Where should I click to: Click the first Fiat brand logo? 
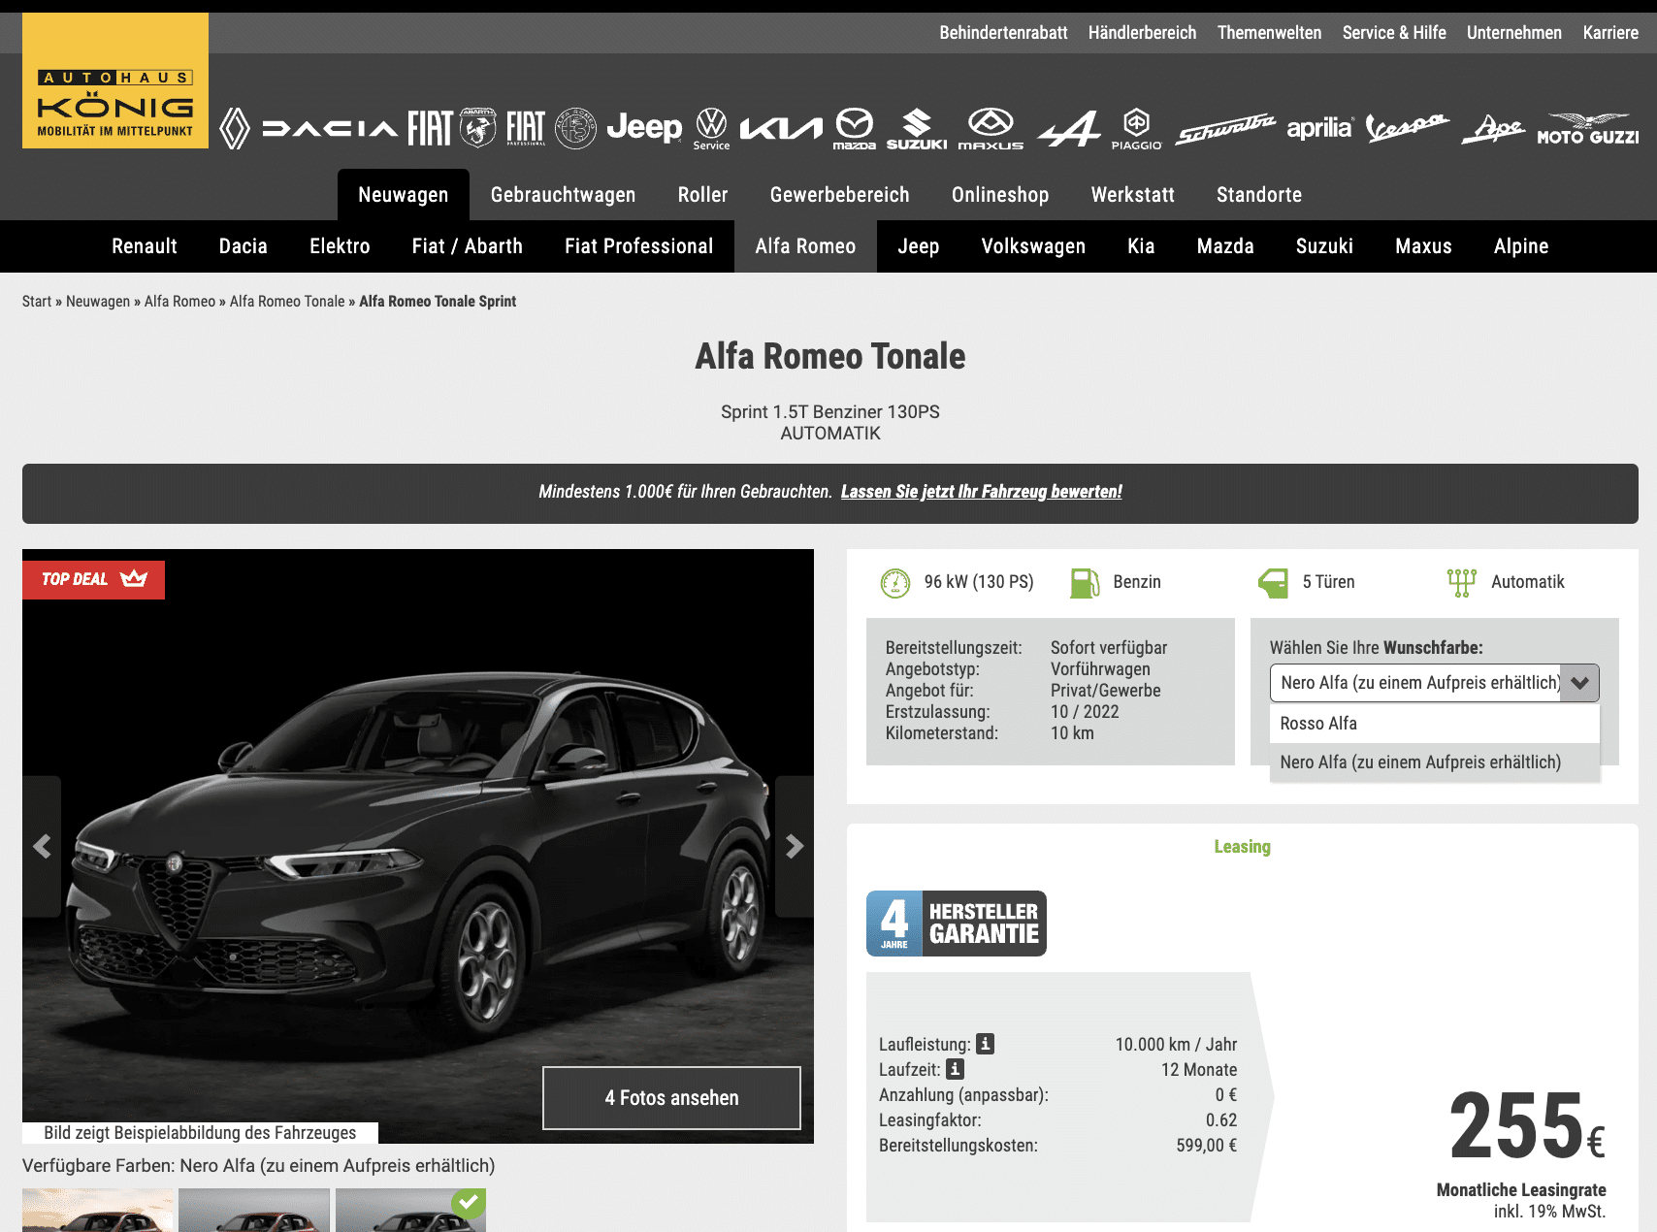[430, 128]
